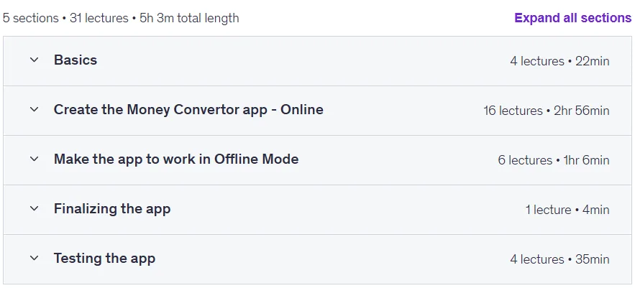Expand the Basics section chevron
635x288 pixels.
35,60
